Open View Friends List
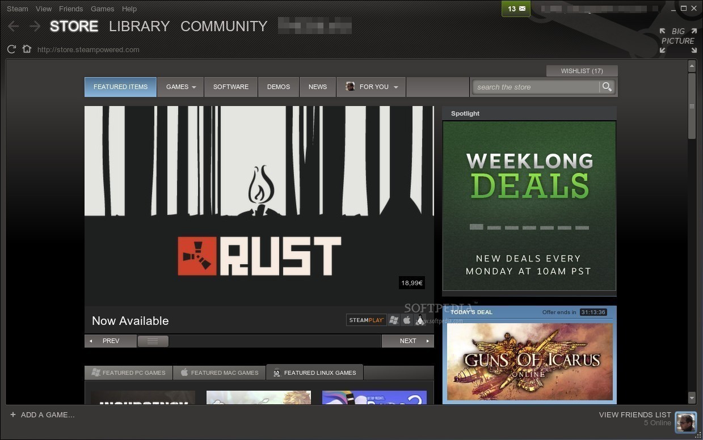The height and width of the screenshot is (440, 703). (x=635, y=414)
